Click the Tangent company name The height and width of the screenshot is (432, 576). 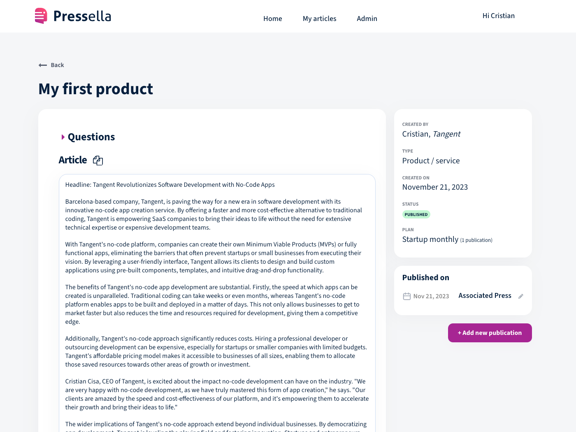446,134
